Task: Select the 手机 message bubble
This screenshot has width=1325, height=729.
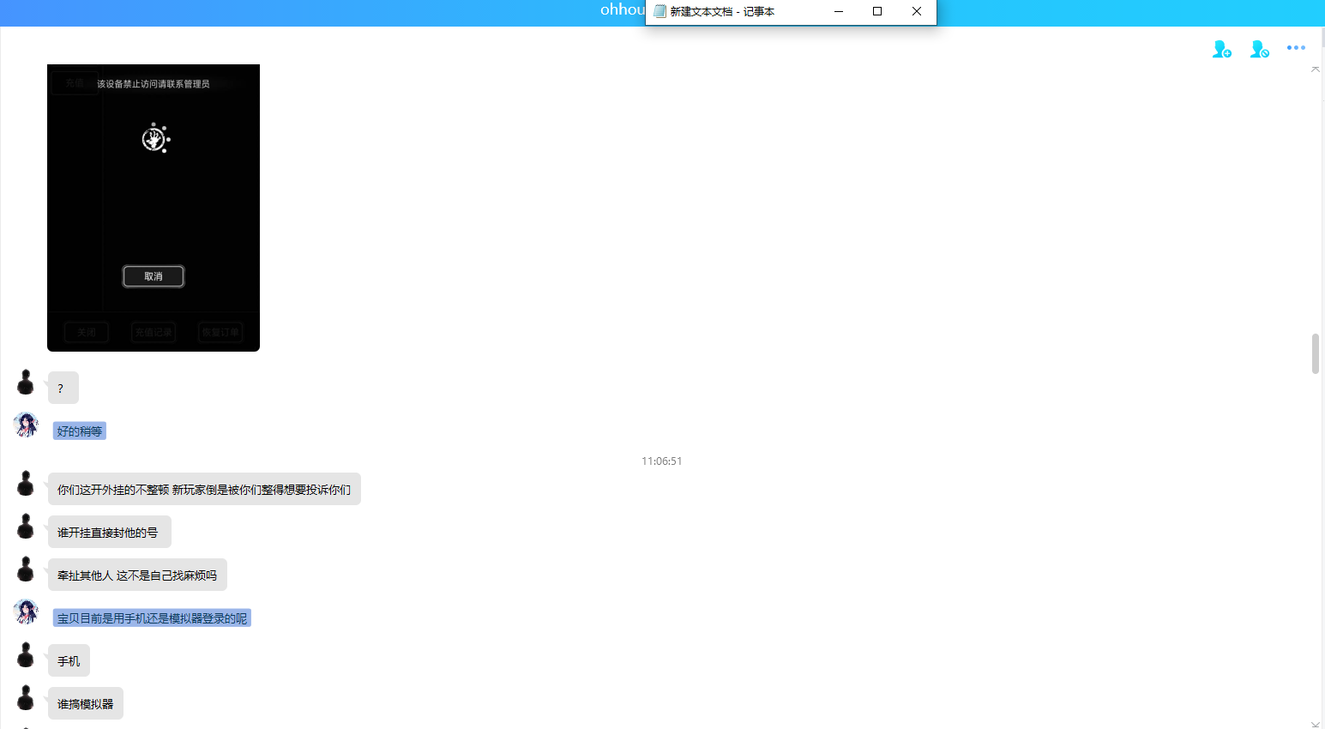Action: (69, 660)
